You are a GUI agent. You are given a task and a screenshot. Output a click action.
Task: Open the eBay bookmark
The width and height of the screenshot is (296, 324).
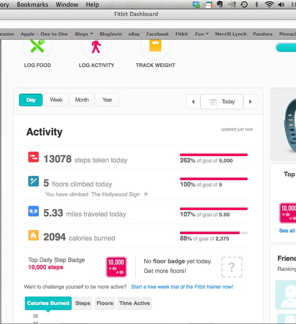coord(134,34)
